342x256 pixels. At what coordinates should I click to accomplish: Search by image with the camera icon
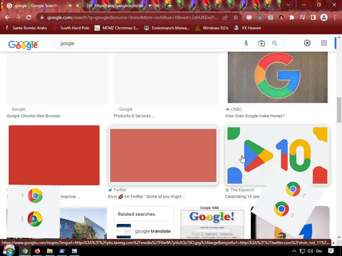click(x=261, y=43)
